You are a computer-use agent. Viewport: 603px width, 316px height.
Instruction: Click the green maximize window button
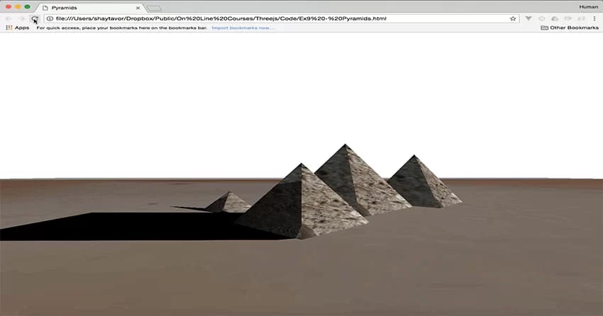coord(28,7)
